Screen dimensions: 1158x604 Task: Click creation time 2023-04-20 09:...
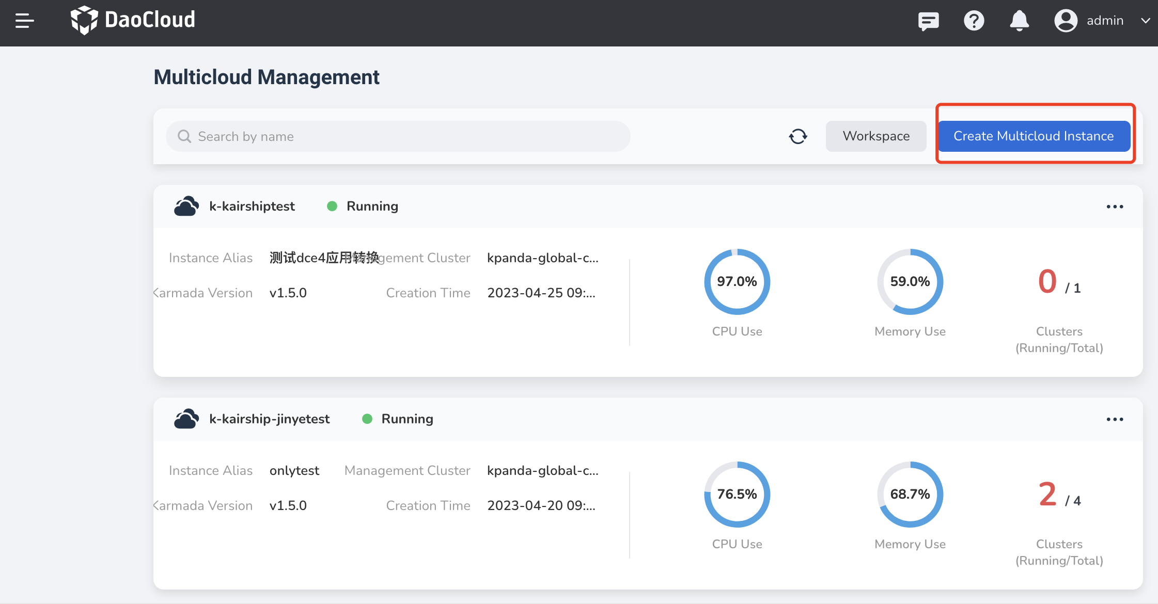click(541, 505)
